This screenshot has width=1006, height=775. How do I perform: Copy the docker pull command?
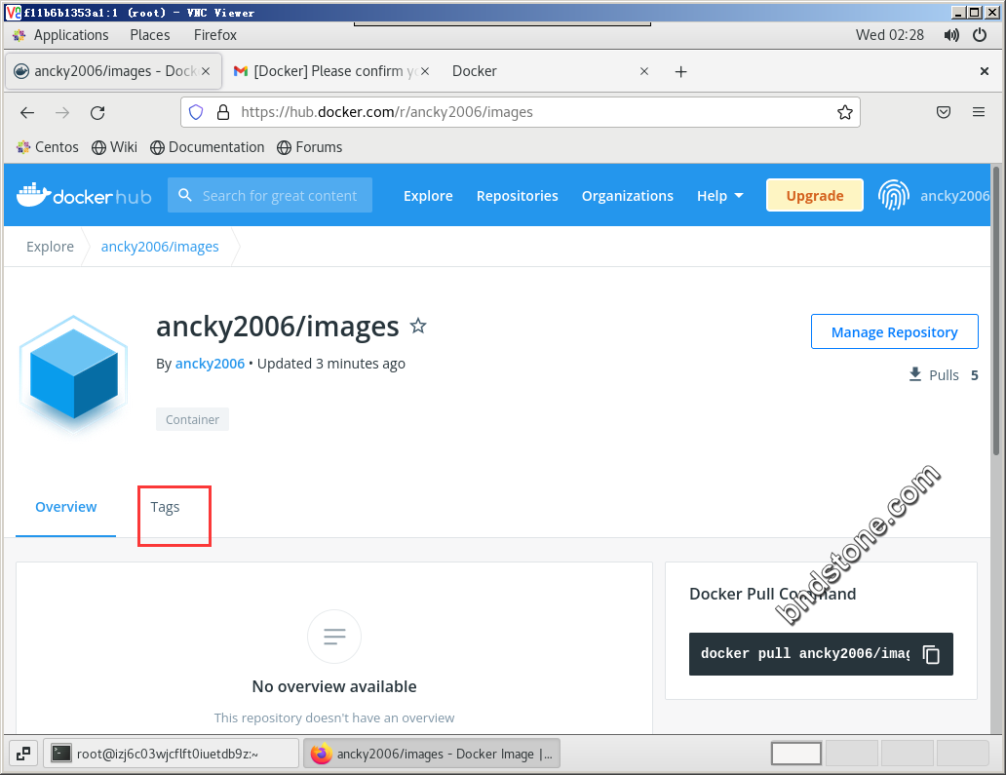tap(931, 654)
